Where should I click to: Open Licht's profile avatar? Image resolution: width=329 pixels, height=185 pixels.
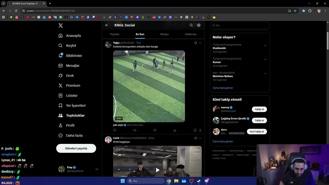[x=108, y=140]
